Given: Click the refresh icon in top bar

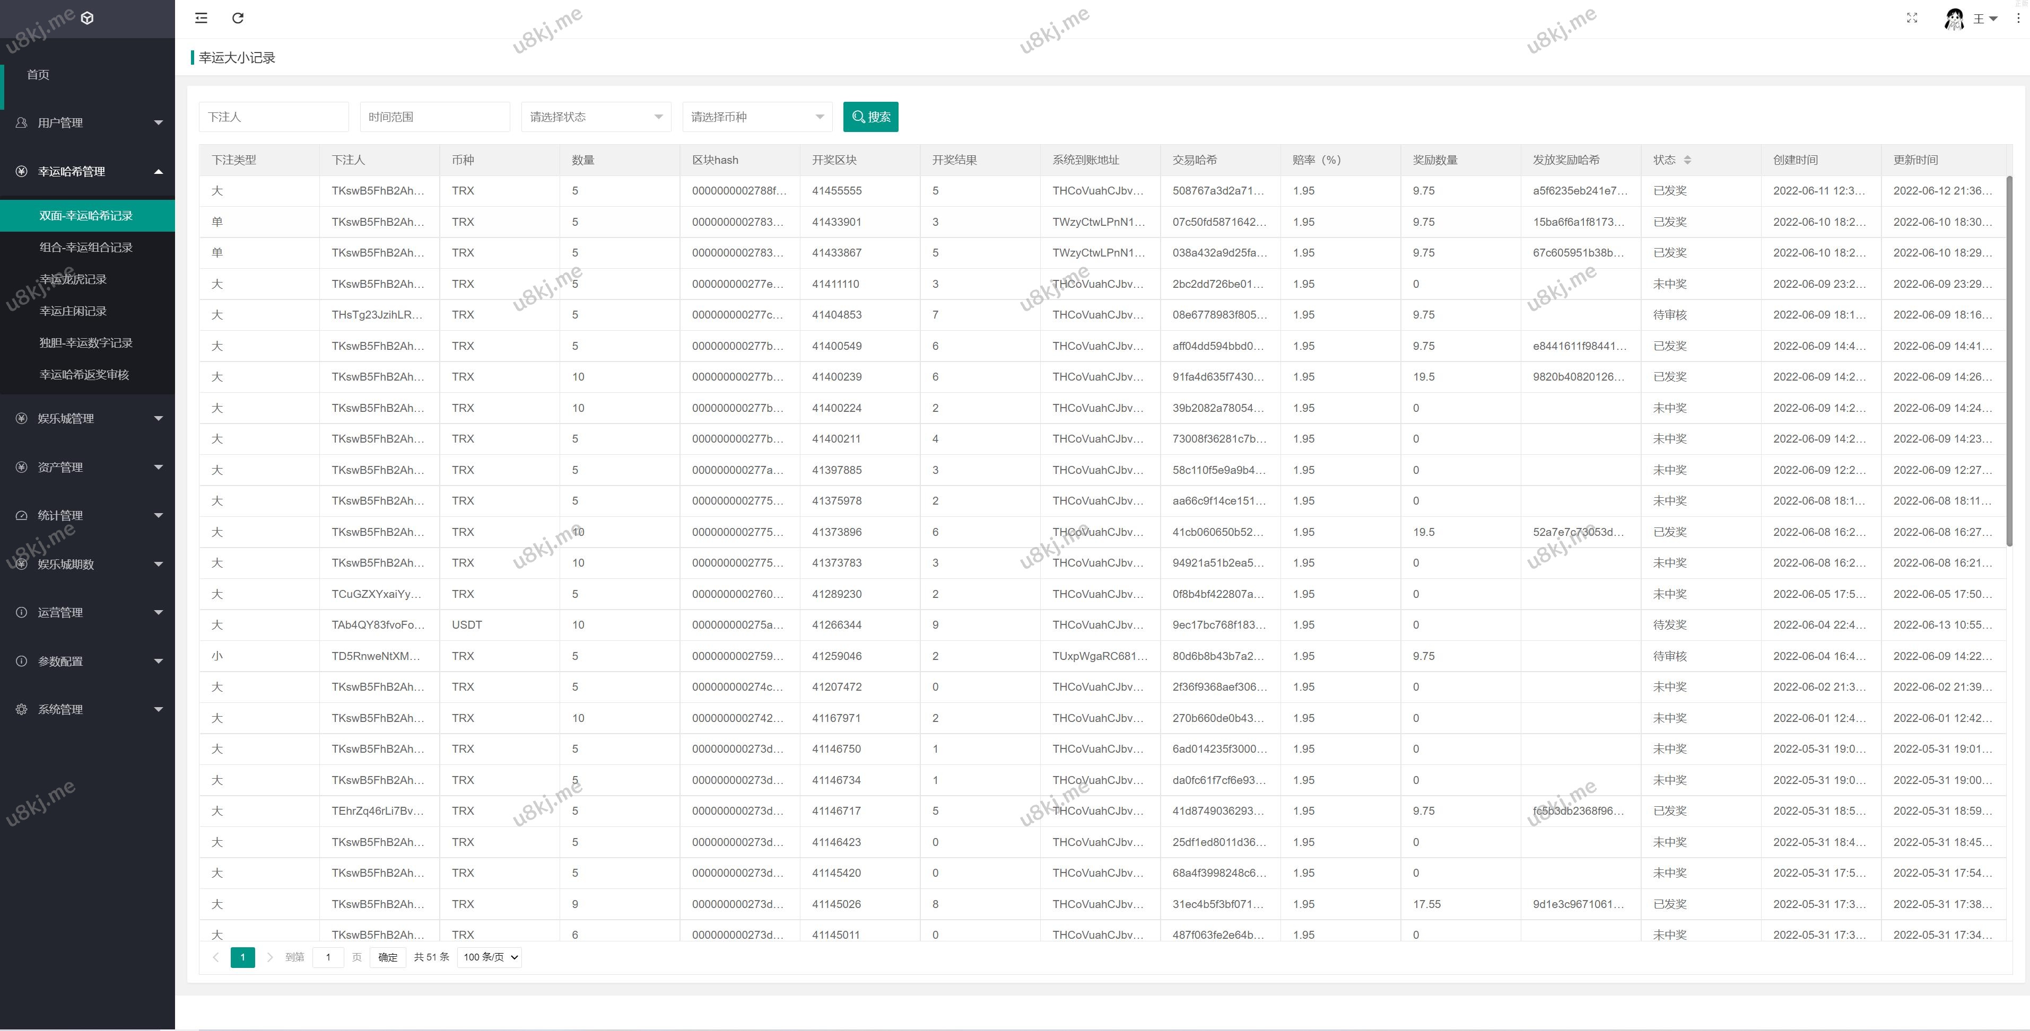Looking at the screenshot, I should pos(238,18).
